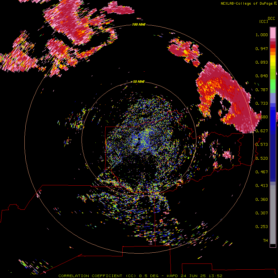Image resolution: width=278 pixels, height=278 pixels.
Task: Click the 0.307 scale value
Action: tap(262, 213)
